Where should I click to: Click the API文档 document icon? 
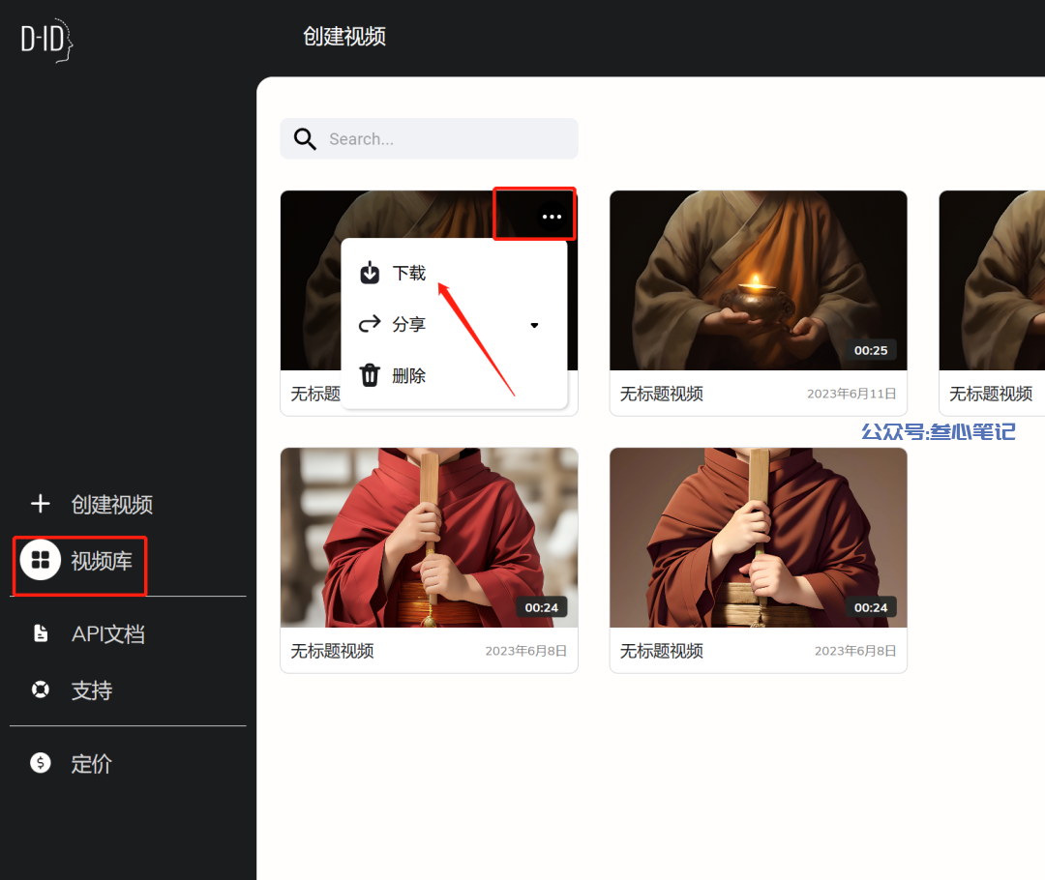pyautogui.click(x=41, y=632)
